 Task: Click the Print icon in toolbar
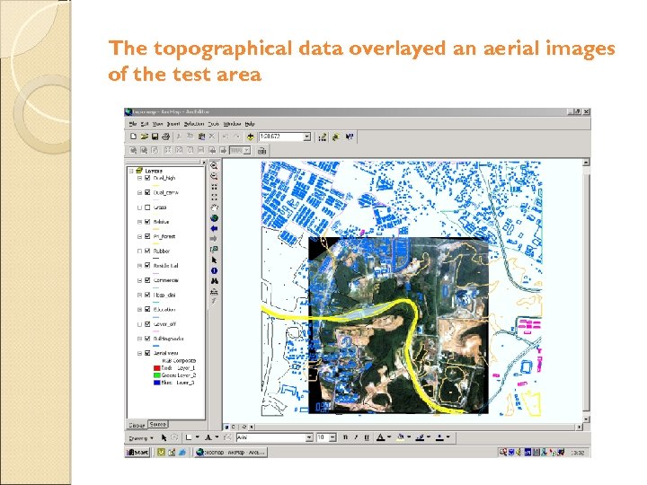[165, 137]
